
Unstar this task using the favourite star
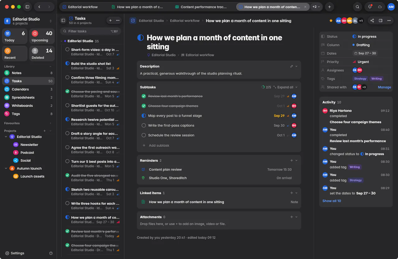coord(331,21)
